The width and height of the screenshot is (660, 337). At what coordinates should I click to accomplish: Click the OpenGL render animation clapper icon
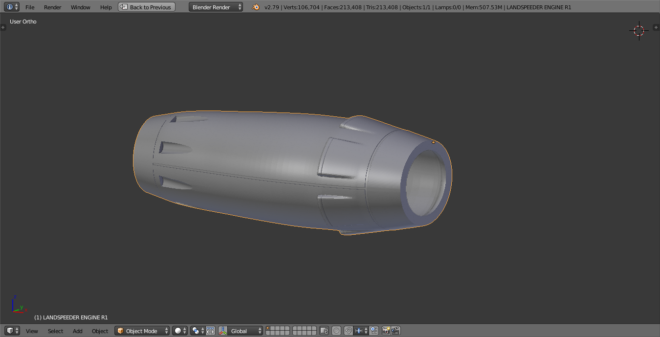click(x=396, y=331)
